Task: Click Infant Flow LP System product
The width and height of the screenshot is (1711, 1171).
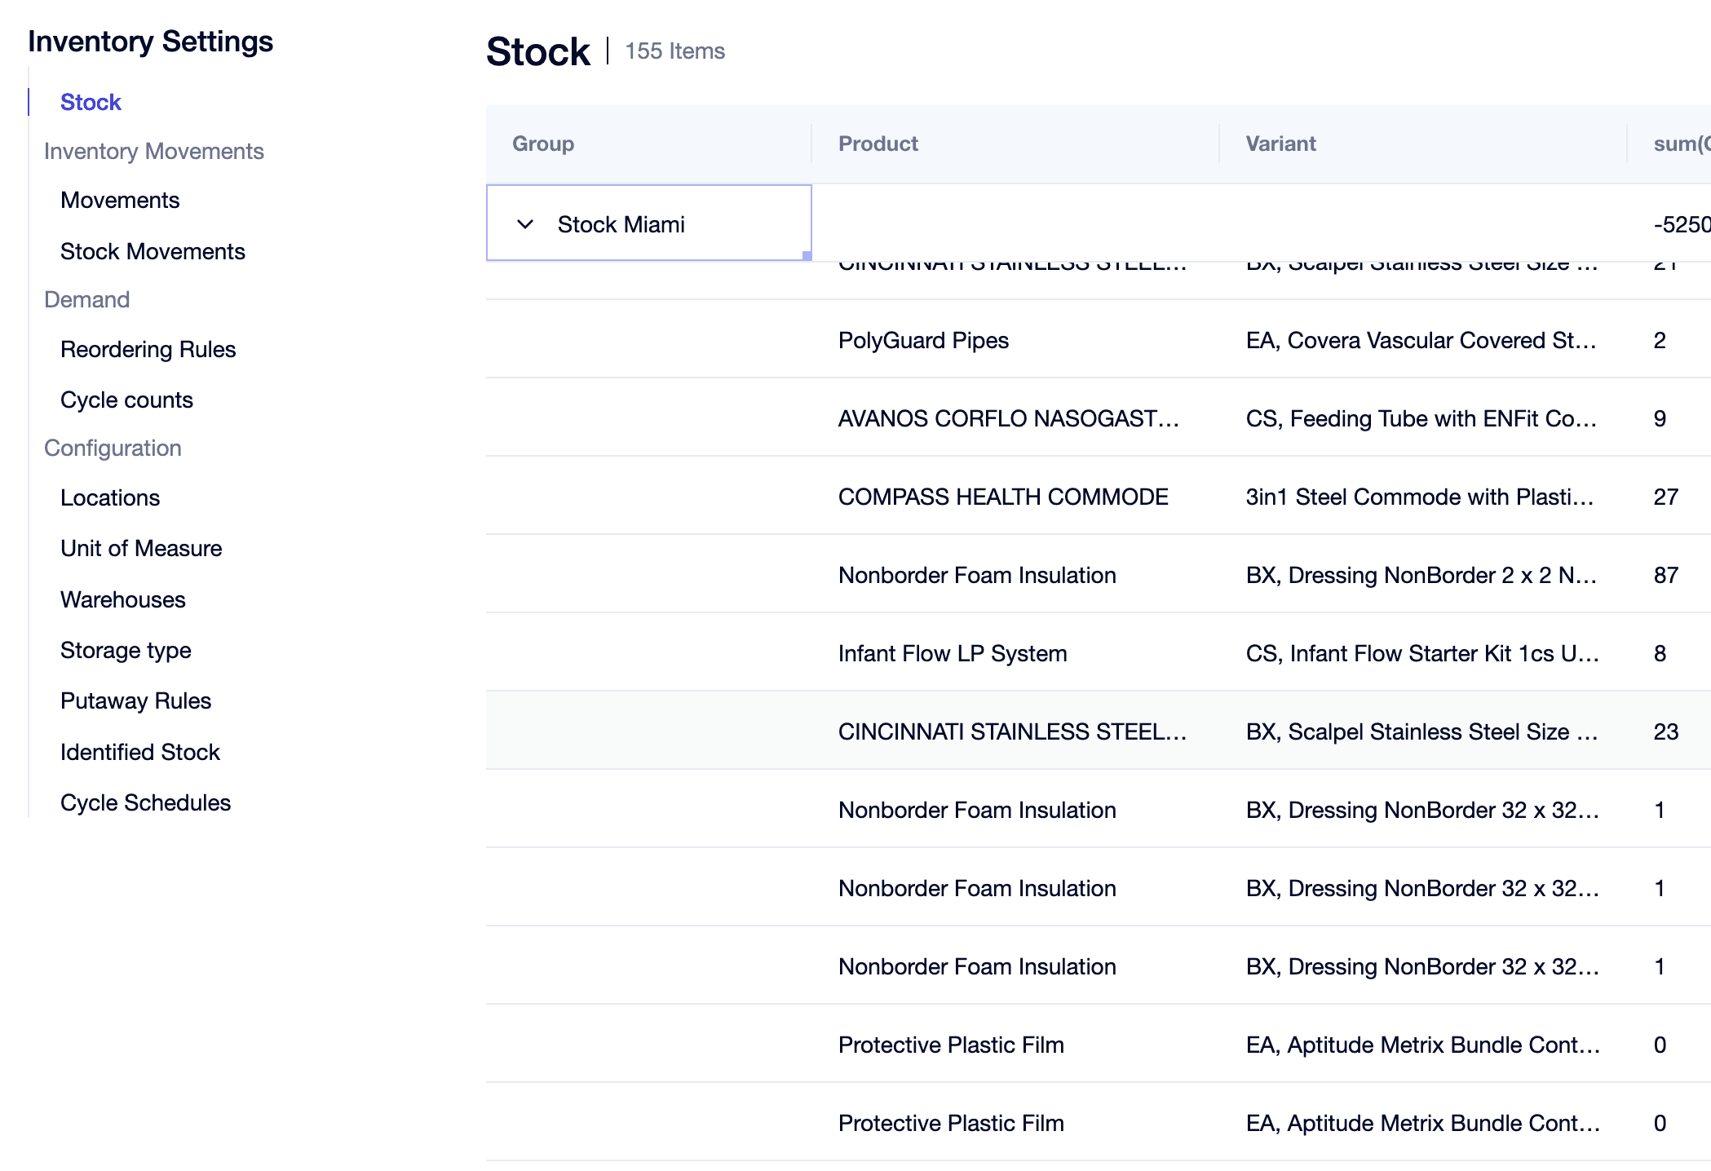Action: [953, 653]
